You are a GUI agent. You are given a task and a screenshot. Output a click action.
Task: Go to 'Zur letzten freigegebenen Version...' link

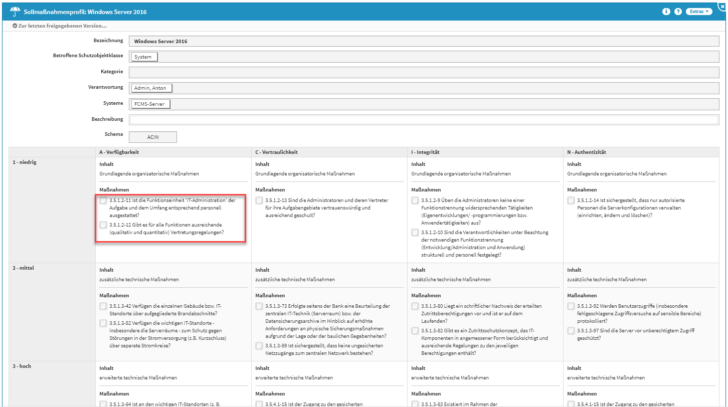pyautogui.click(x=62, y=26)
